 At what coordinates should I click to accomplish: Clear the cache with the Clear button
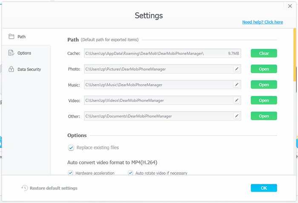(x=264, y=53)
